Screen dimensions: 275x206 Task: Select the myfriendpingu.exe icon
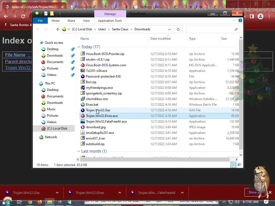pos(83,87)
